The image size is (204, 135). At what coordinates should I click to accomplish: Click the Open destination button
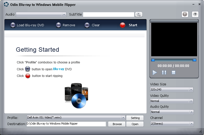click(135, 124)
